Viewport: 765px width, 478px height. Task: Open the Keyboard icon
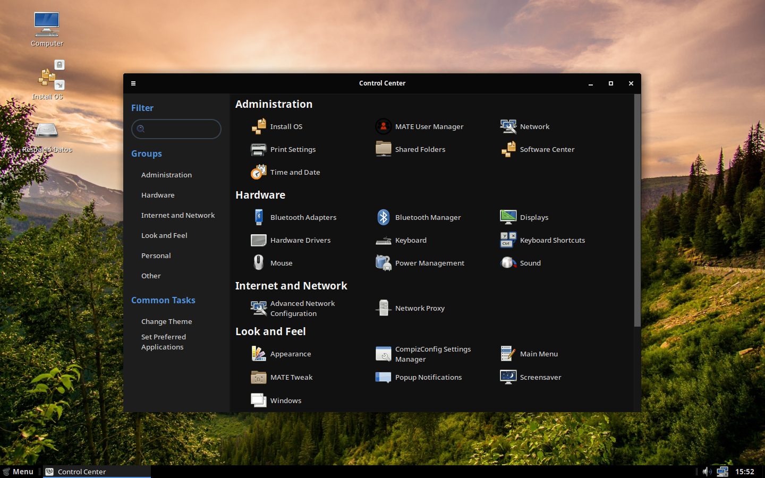(x=384, y=240)
